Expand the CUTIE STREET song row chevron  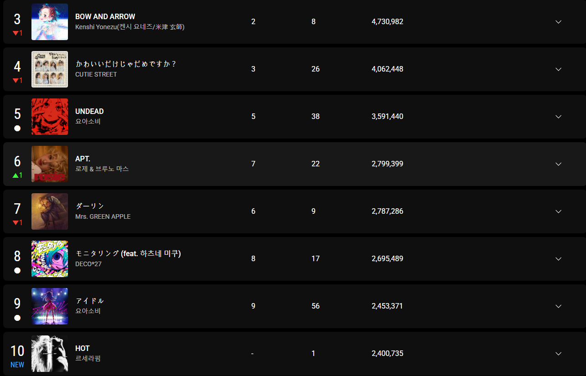(558, 69)
